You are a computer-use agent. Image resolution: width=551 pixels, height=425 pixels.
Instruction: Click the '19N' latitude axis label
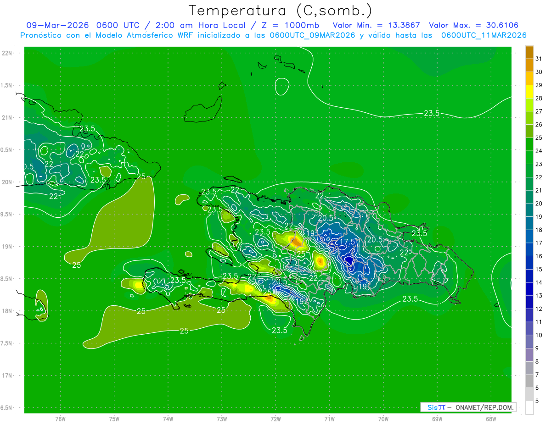coord(7,247)
